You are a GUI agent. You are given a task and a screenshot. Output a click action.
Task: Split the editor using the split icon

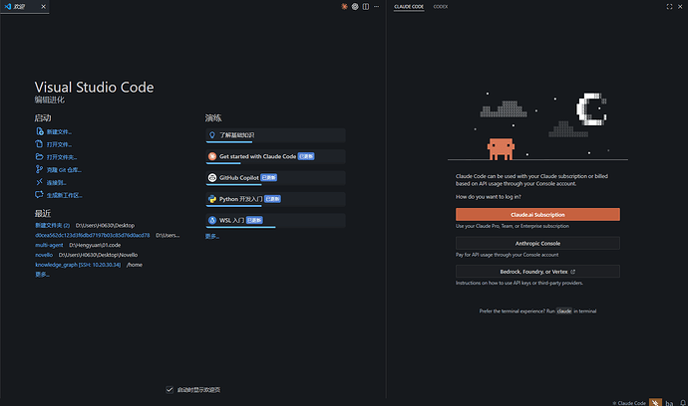[366, 7]
